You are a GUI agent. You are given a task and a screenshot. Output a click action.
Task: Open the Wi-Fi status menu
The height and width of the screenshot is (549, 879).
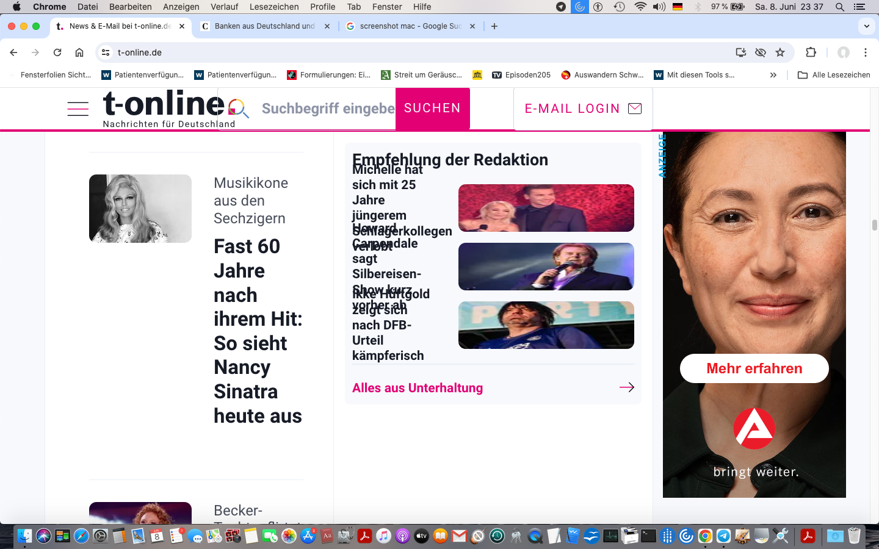tap(640, 7)
